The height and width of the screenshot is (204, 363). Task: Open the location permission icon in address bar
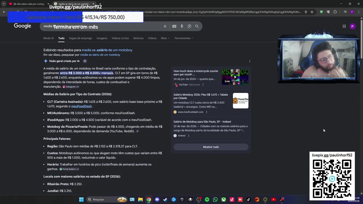click(306, 12)
